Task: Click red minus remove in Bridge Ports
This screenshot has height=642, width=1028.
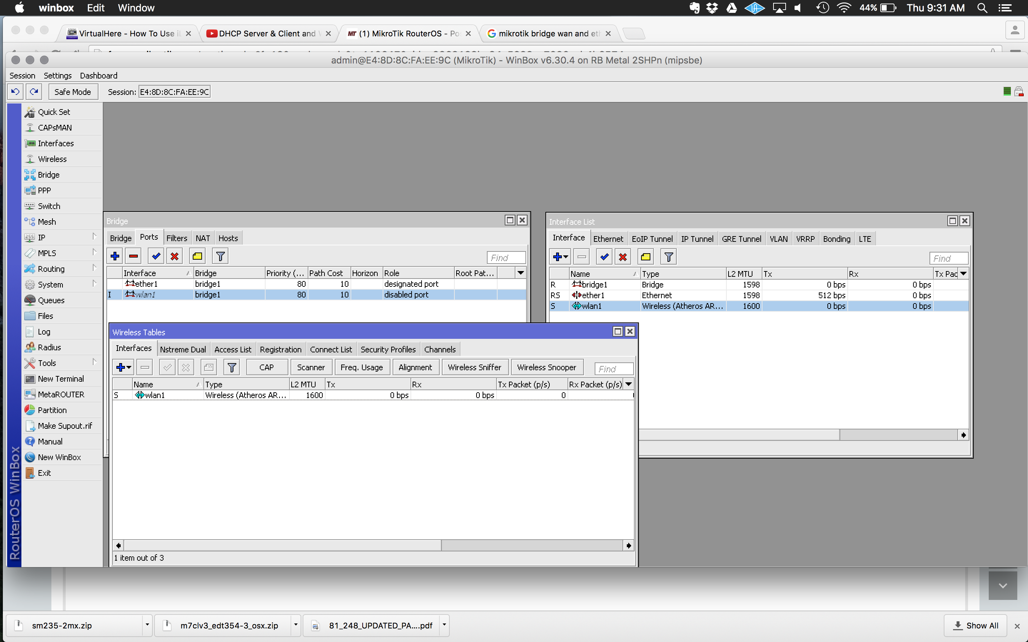Action: click(x=133, y=256)
